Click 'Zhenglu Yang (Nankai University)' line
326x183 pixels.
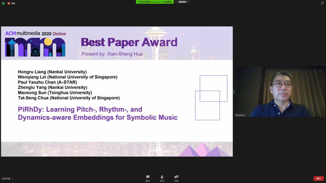[x=53, y=87]
